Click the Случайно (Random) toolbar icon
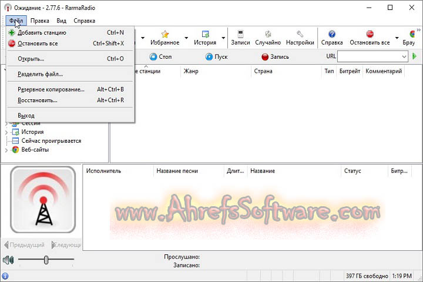The height and width of the screenshot is (282, 423). click(x=267, y=34)
